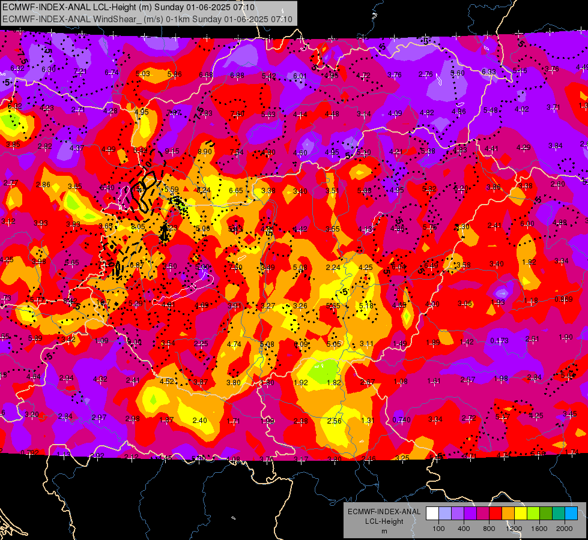Image resolution: width=588 pixels, height=540 pixels.
Task: Click the white legend color swatch
Action: (432, 513)
